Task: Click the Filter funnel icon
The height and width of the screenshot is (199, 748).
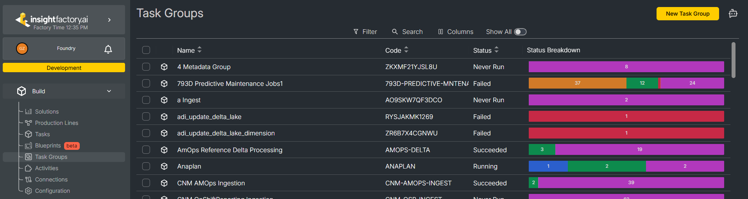Action: tap(356, 32)
